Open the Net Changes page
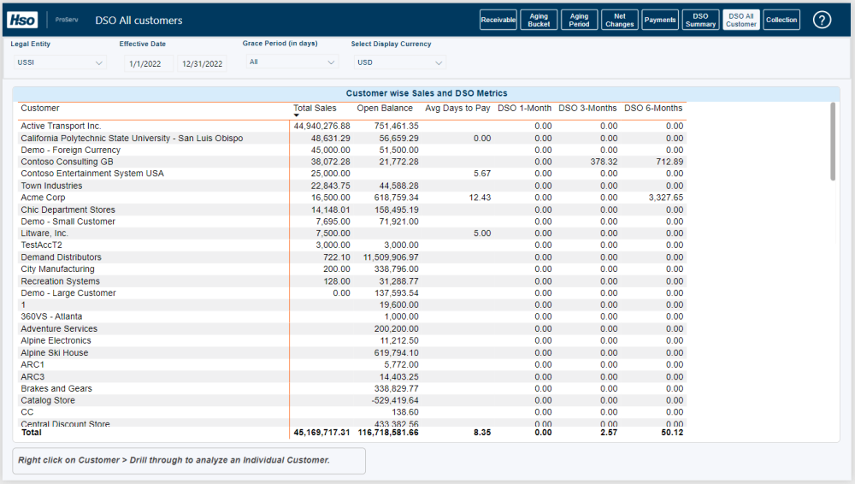 pos(619,20)
